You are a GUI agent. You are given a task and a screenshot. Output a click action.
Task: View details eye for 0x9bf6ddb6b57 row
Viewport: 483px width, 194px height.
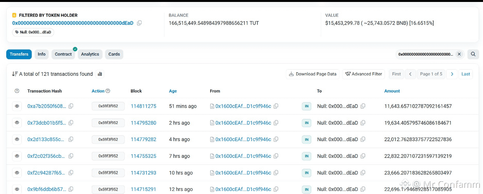[x=17, y=189]
